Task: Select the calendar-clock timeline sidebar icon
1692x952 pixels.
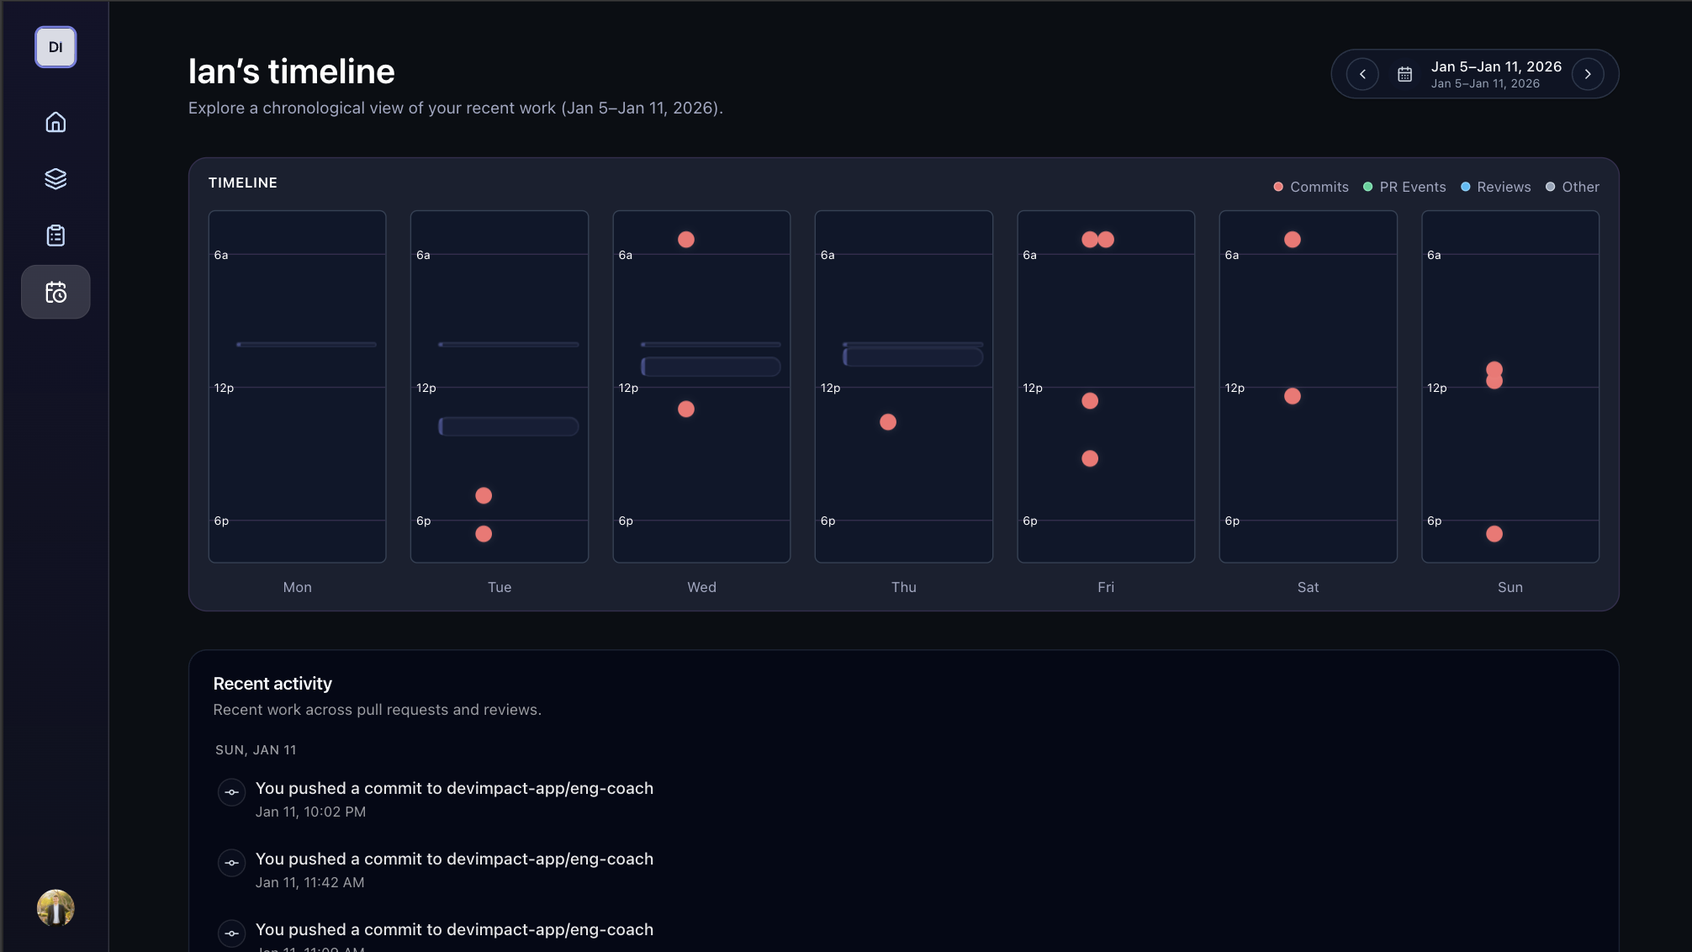Action: 56,293
